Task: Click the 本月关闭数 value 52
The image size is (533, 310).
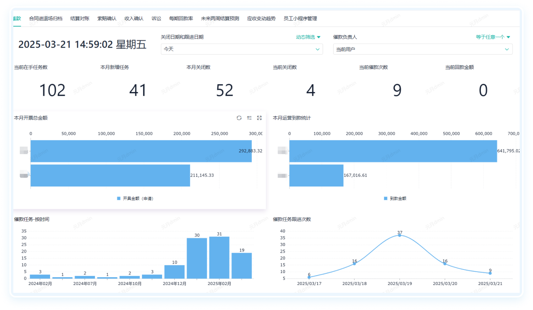Action: pyautogui.click(x=225, y=90)
